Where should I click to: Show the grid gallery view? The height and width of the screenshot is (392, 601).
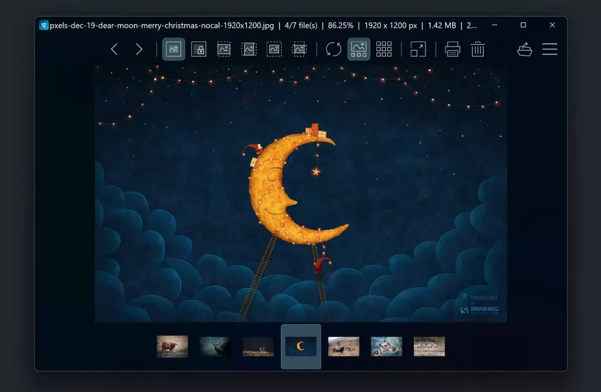point(384,49)
